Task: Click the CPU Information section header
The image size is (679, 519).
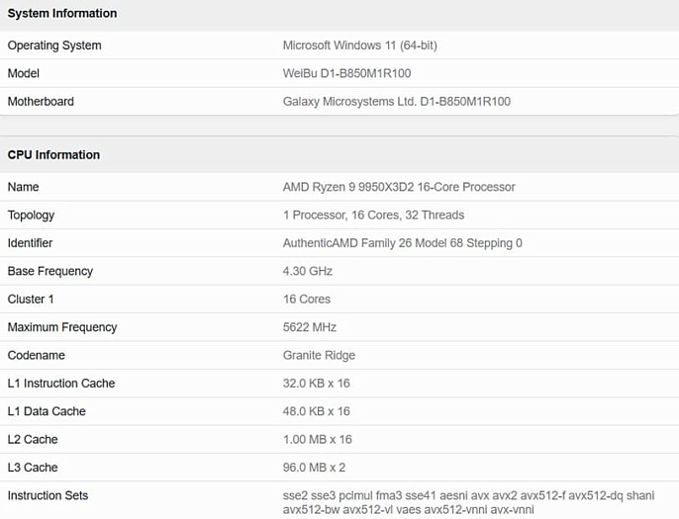Action: click(53, 155)
